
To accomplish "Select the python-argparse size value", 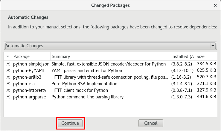I will 206,97.
